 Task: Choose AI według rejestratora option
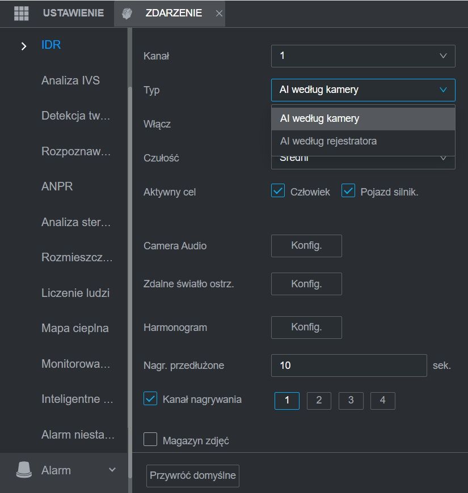tap(363, 141)
